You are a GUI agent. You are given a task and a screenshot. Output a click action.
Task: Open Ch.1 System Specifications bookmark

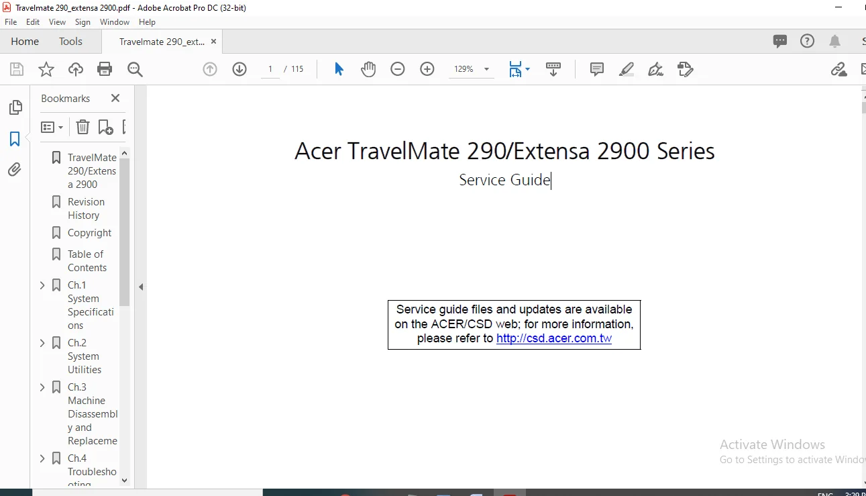tap(91, 305)
